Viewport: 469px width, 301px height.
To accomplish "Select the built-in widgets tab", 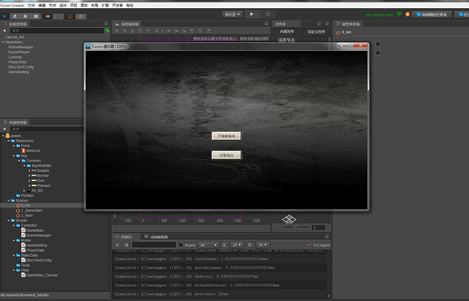I will 287,32.
